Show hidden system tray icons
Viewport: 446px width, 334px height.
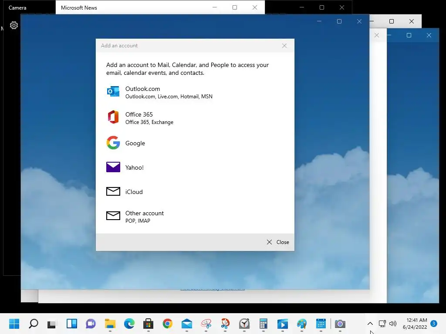pos(370,324)
